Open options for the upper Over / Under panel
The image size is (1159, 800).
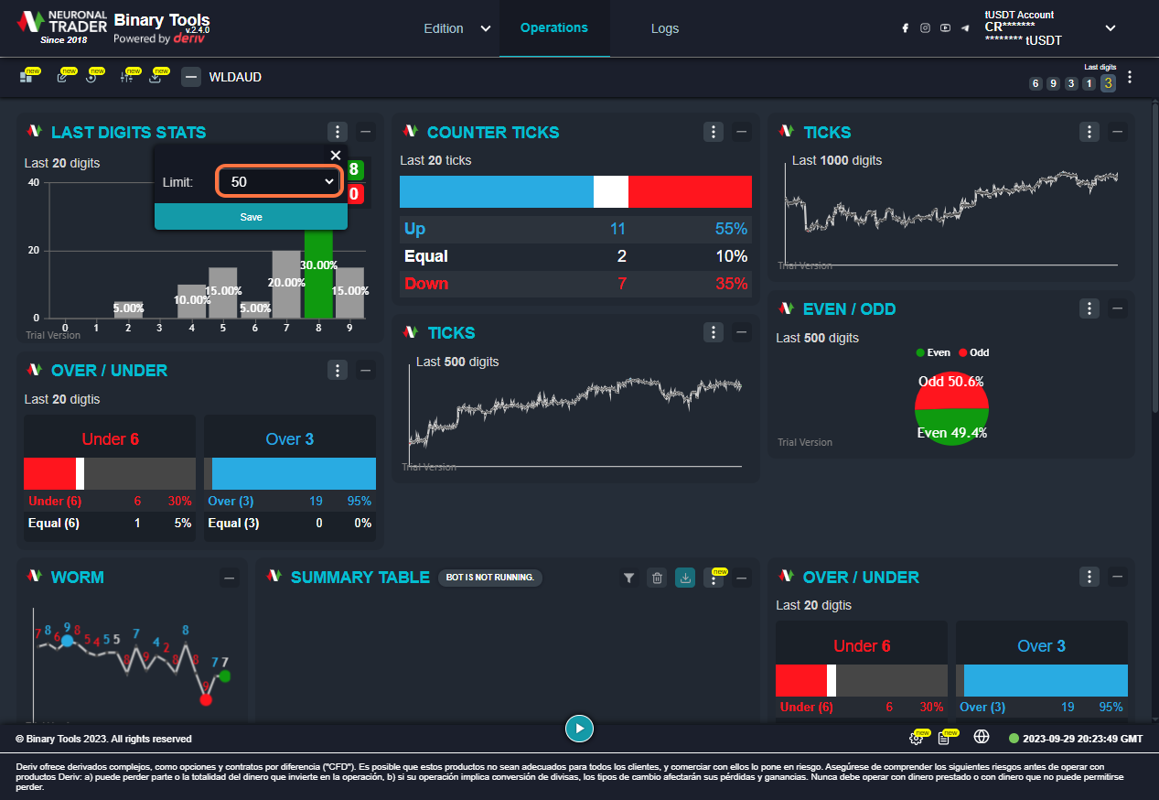(x=338, y=370)
